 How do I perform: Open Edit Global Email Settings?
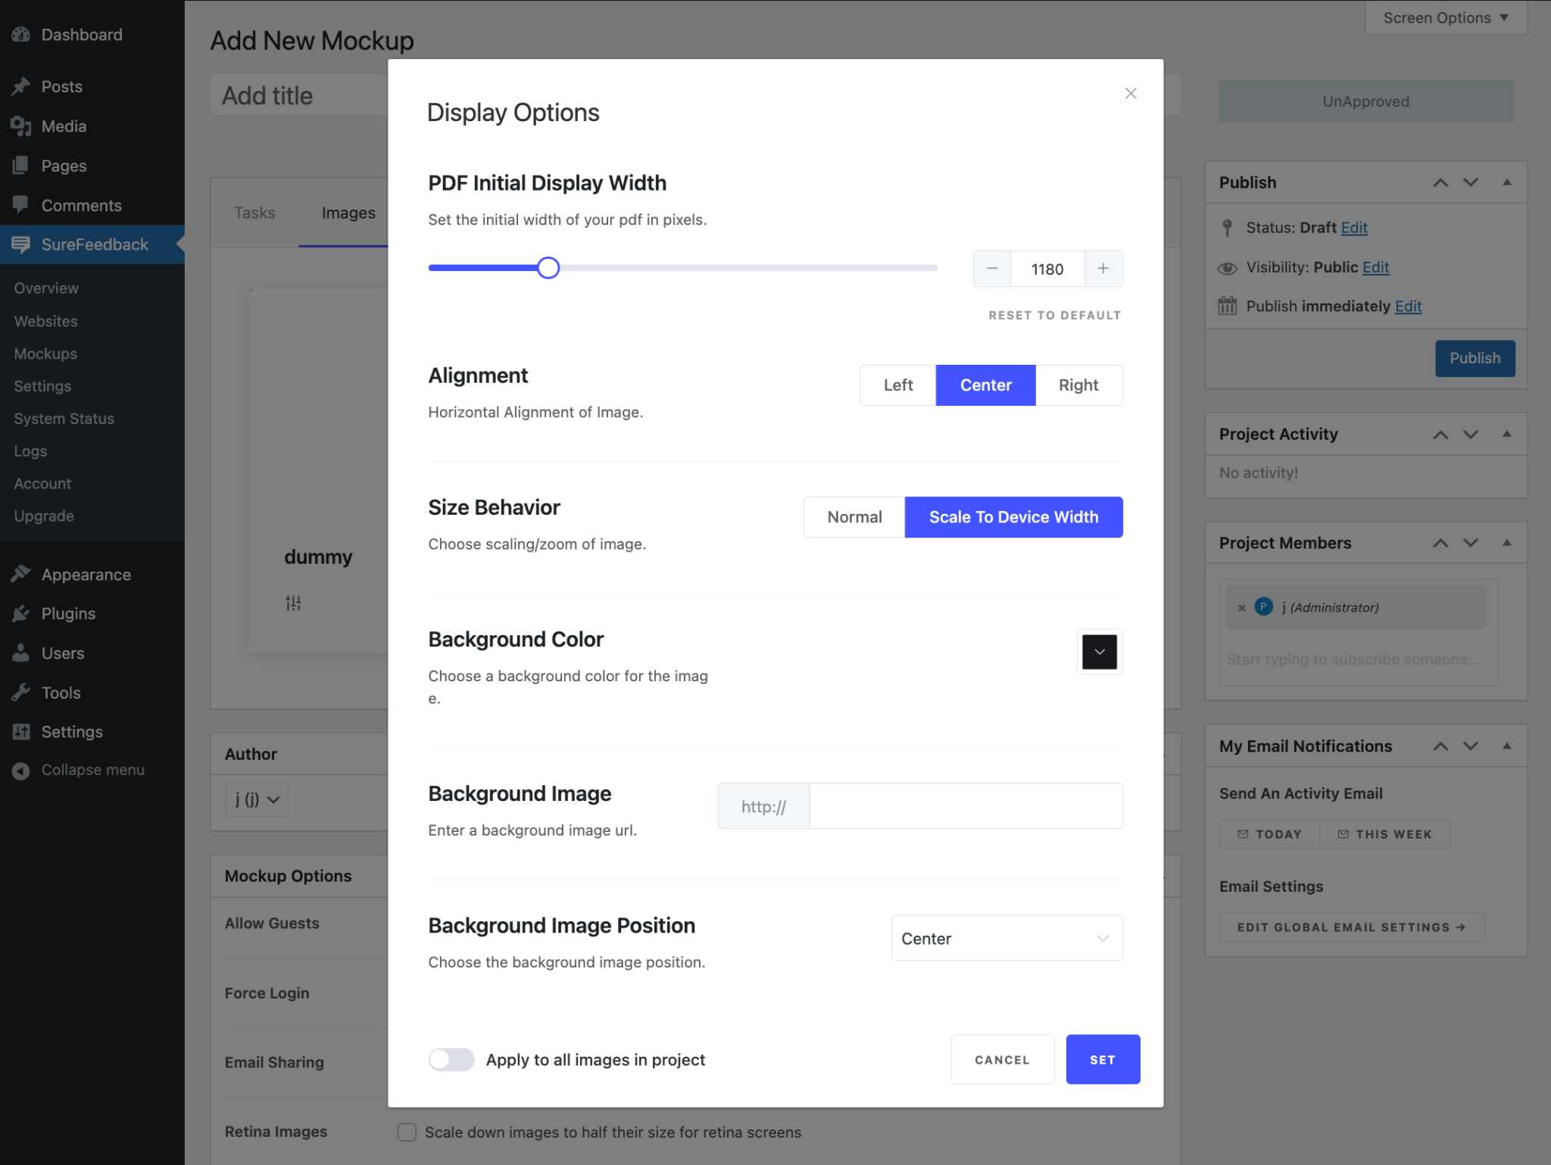[x=1352, y=927]
